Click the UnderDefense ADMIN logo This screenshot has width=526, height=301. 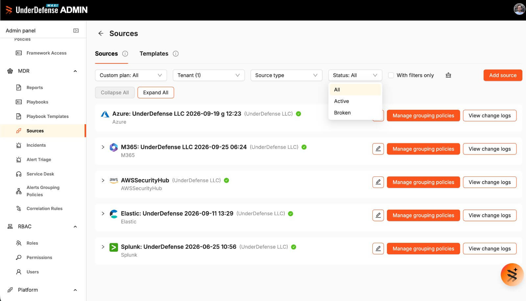[47, 10]
